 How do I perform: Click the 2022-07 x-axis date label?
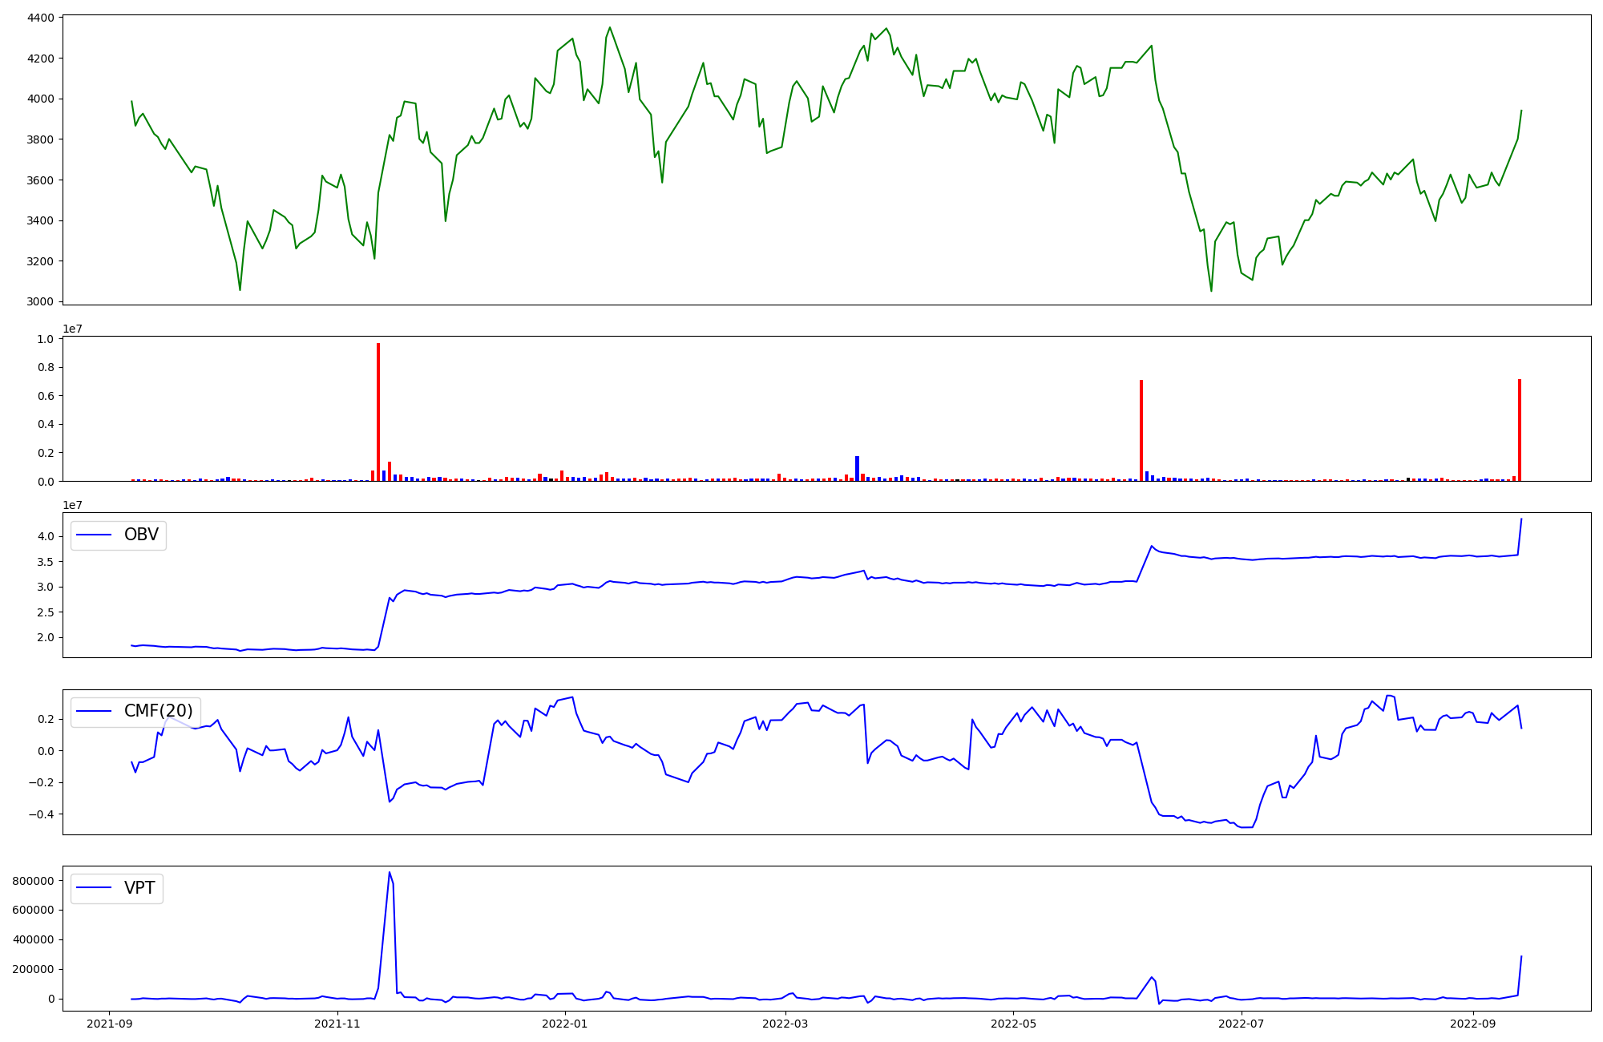[1242, 1024]
